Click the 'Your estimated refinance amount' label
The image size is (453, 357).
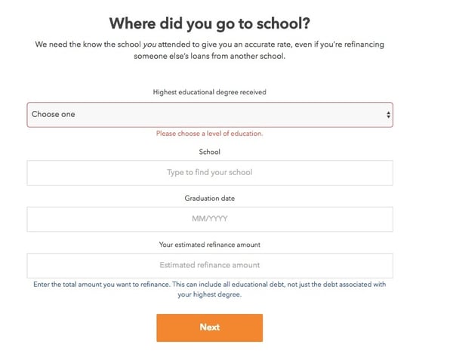pos(210,245)
